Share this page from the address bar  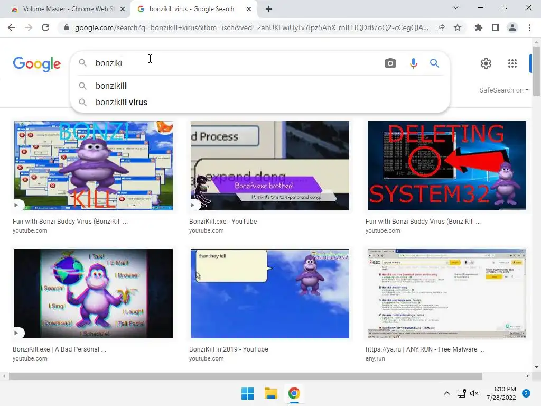(441, 27)
